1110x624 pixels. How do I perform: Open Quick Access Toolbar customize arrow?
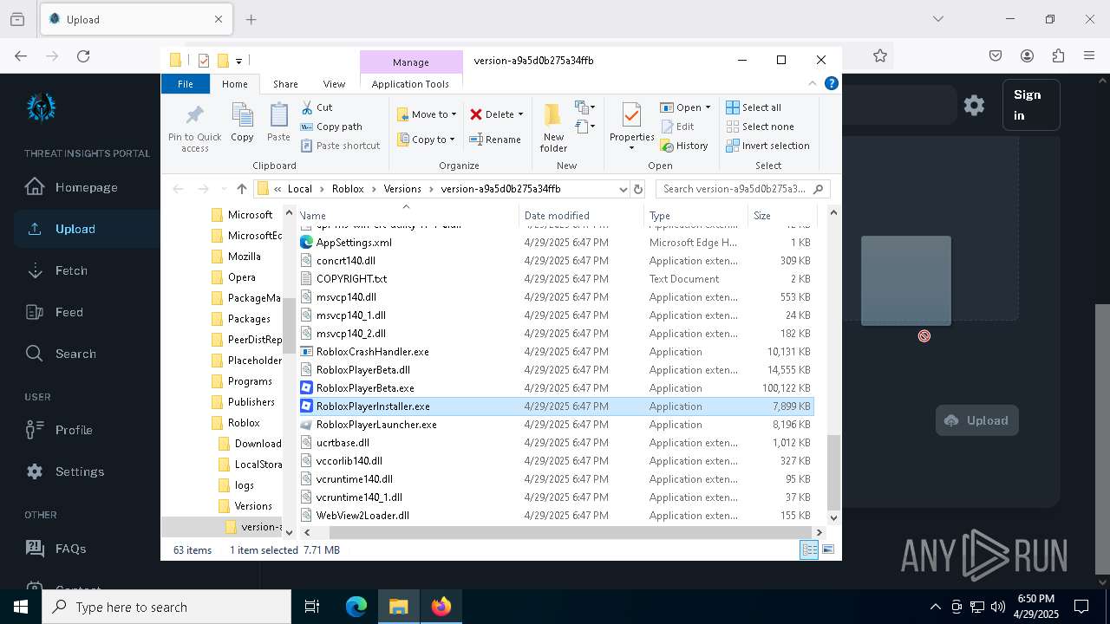(238, 61)
